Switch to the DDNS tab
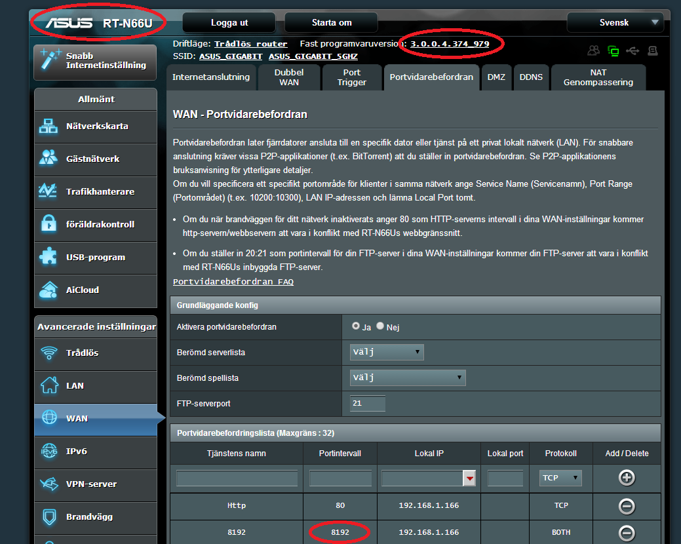Viewport: 681px width, 544px height. [x=531, y=77]
